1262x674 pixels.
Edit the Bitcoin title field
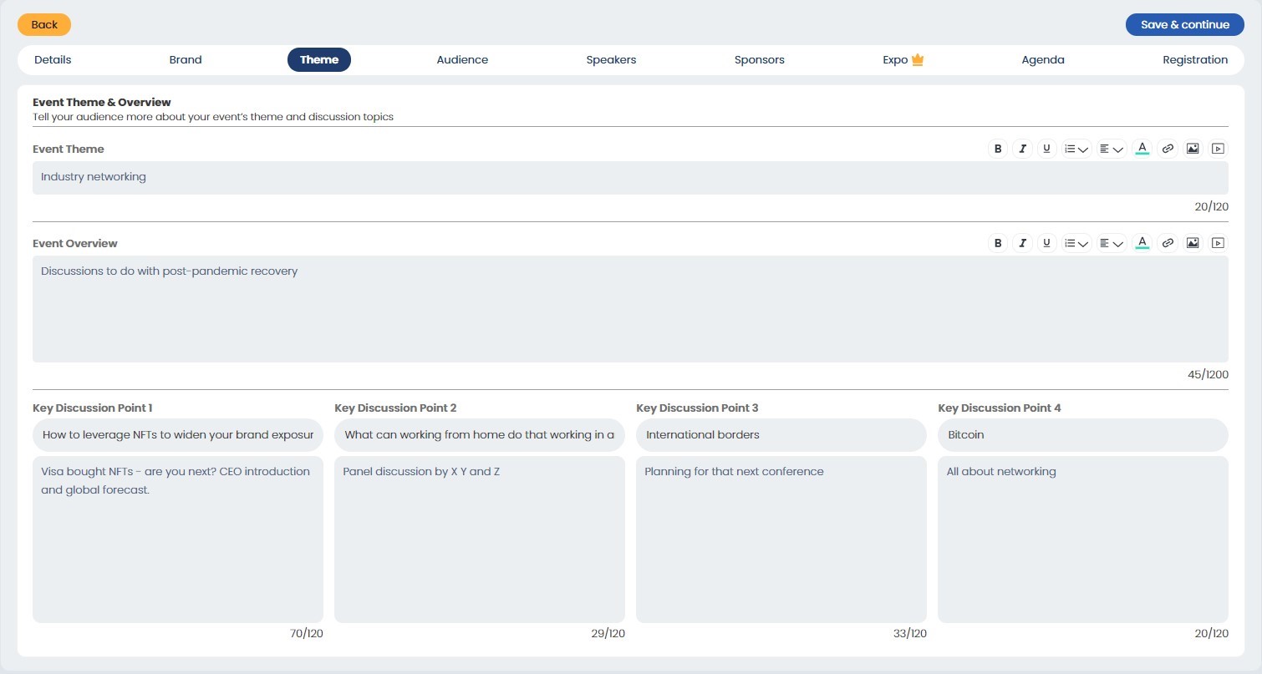pos(1083,435)
